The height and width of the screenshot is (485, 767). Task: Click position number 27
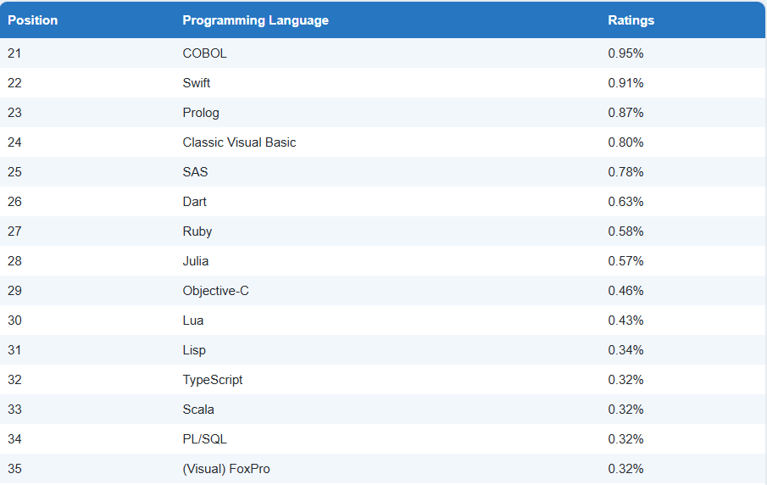pyautogui.click(x=14, y=231)
